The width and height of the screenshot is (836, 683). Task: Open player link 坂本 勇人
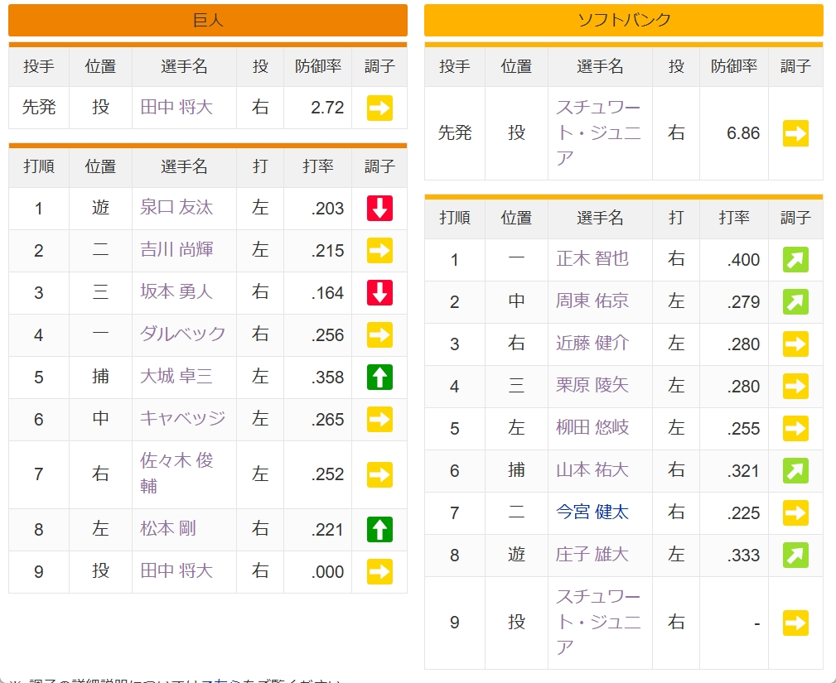pyautogui.click(x=176, y=291)
